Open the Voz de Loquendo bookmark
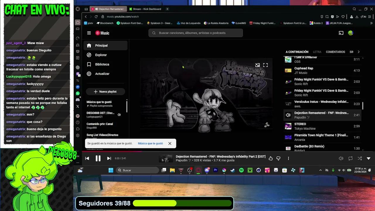Viewport: 375px width, 211px height. click(x=189, y=23)
